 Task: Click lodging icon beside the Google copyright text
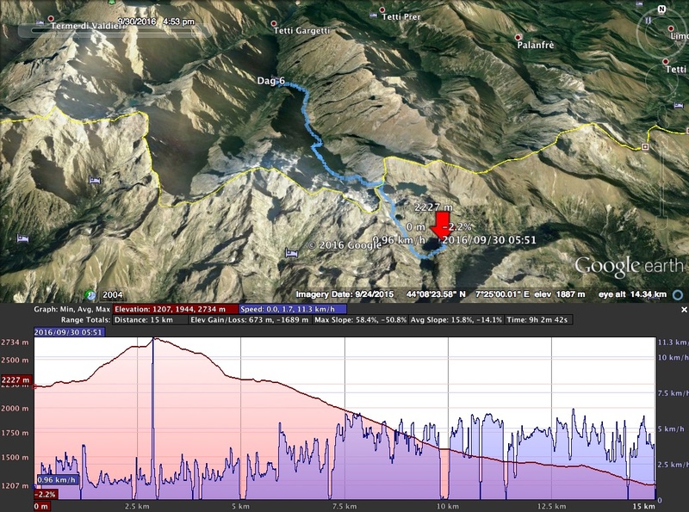point(292,252)
